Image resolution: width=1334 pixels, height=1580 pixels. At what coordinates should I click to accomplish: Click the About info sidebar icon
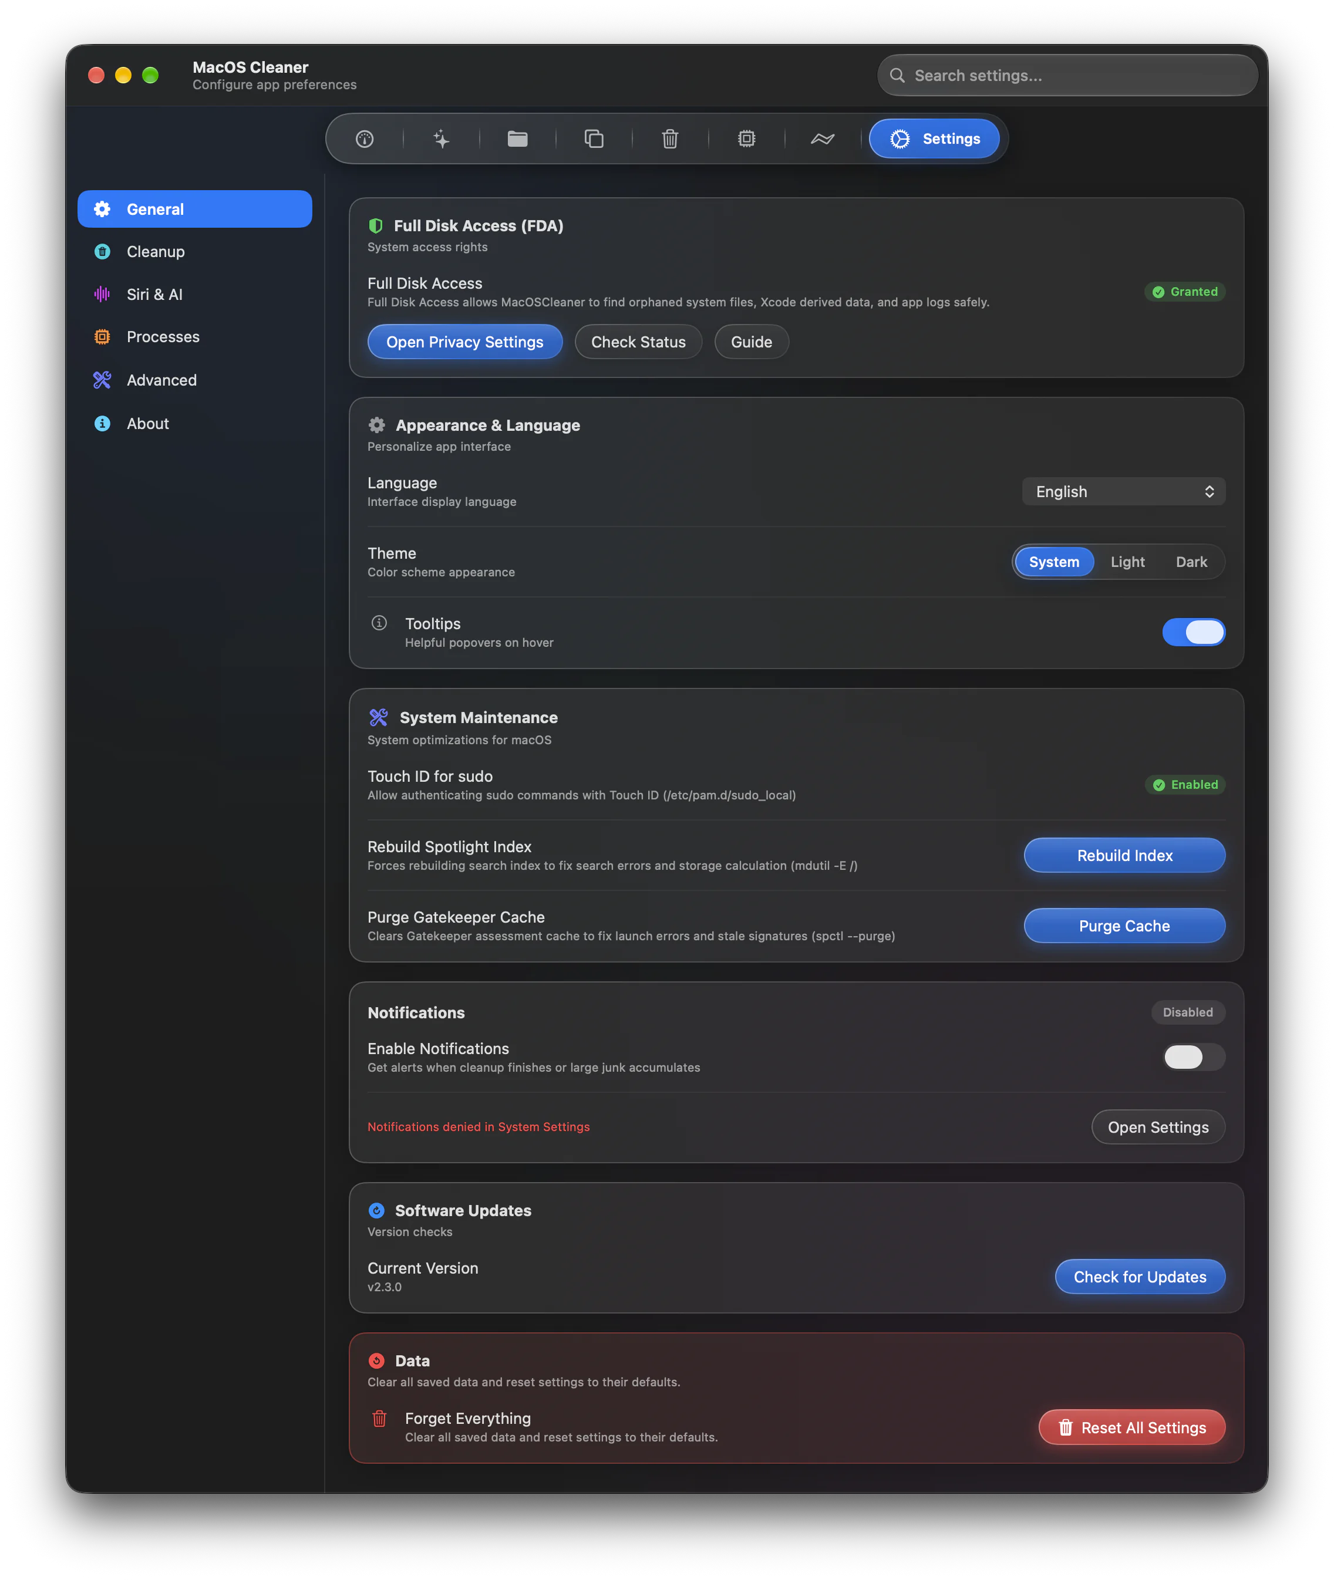[x=102, y=424]
